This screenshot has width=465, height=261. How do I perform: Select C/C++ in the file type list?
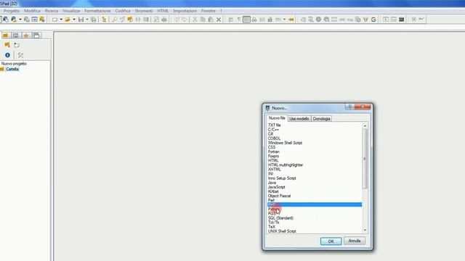click(273, 130)
